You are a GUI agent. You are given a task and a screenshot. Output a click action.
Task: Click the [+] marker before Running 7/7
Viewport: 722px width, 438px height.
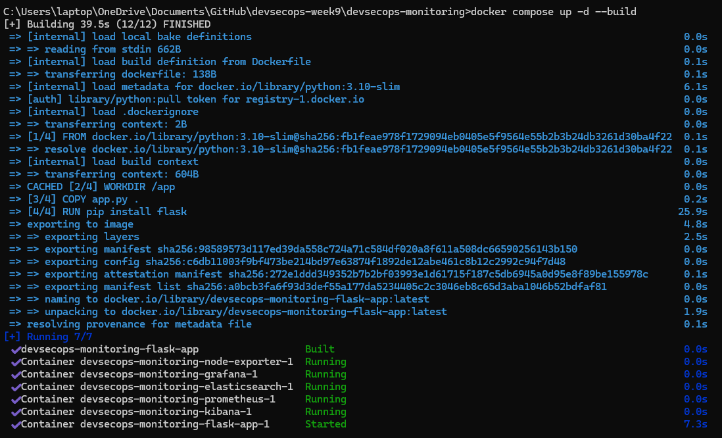[x=12, y=337]
